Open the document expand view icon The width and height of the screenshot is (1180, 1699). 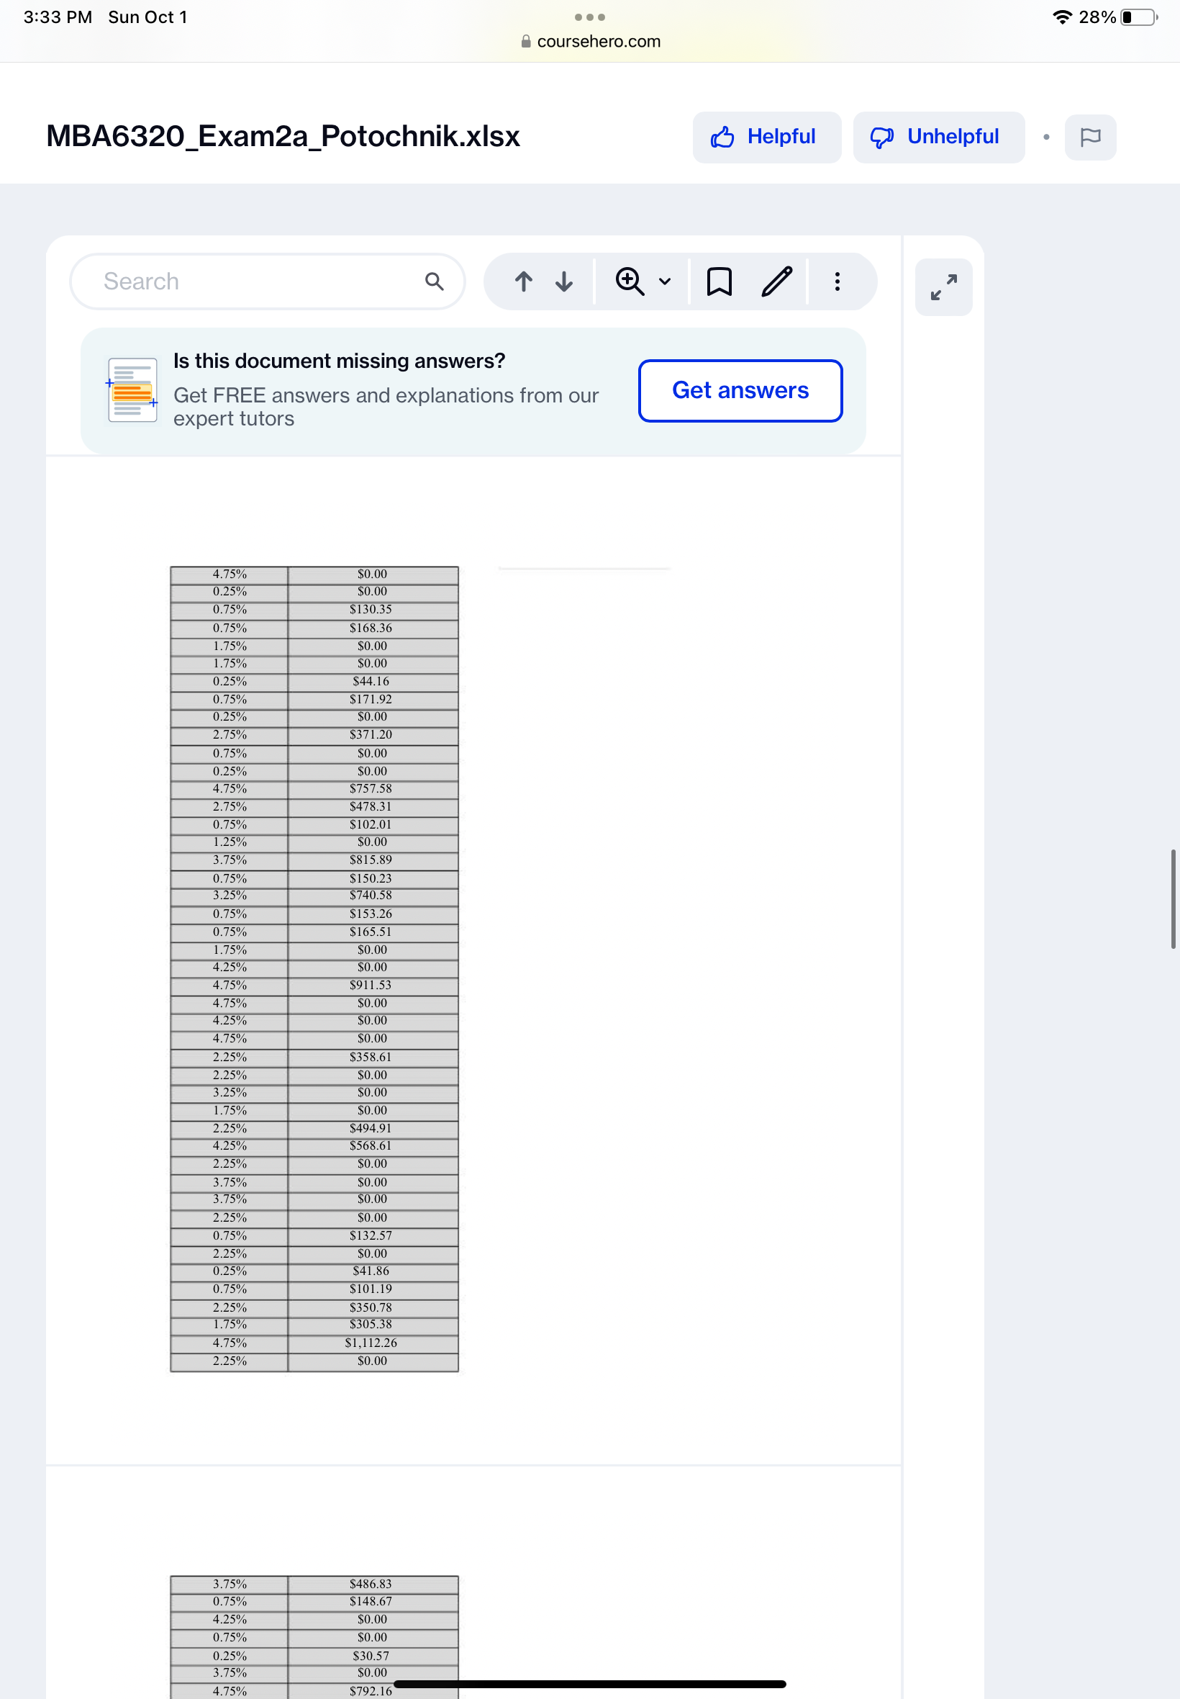[x=944, y=287]
